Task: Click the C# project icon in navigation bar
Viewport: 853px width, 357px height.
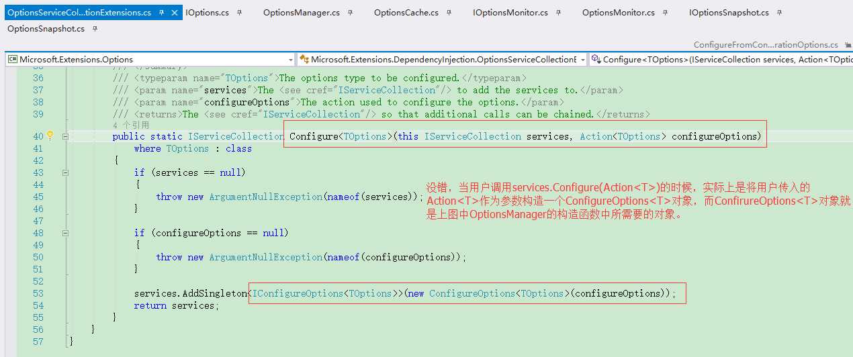Action: 13,59
